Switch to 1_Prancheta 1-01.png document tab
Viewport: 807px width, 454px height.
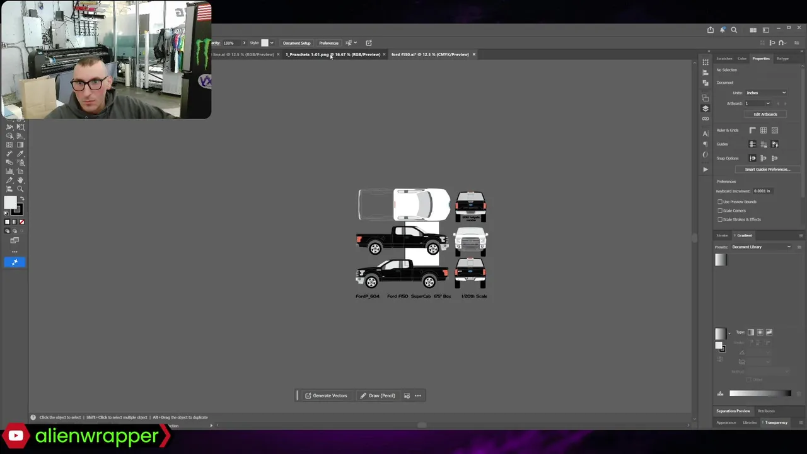pos(333,54)
